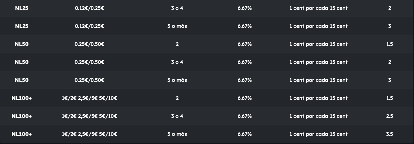
Task: Select the 6.67% cell in NL50 '3 o 4' row
Action: pyautogui.click(x=244, y=62)
